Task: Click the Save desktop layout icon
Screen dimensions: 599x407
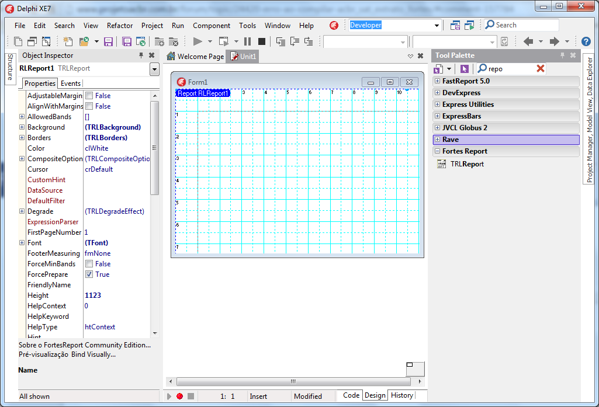Action: click(455, 25)
